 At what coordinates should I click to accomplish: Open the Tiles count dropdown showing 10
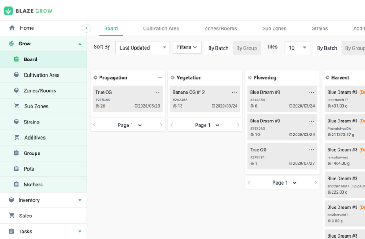pos(297,48)
